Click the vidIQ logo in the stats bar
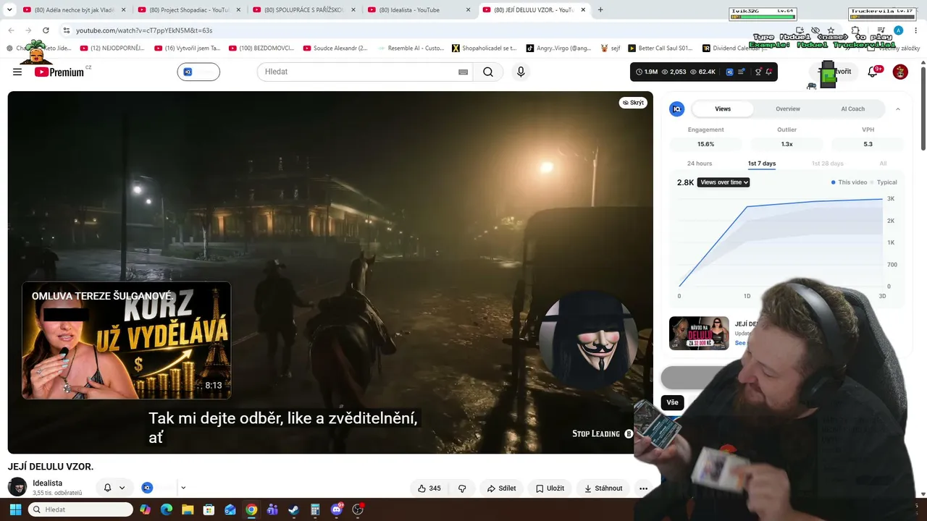This screenshot has width=927, height=521. click(x=729, y=72)
